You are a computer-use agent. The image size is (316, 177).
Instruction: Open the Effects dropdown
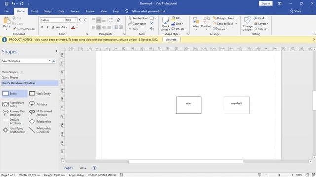coord(179,29)
